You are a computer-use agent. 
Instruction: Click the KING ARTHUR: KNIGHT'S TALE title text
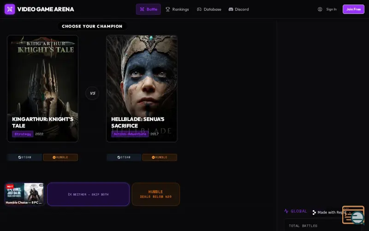pyautogui.click(x=42, y=122)
